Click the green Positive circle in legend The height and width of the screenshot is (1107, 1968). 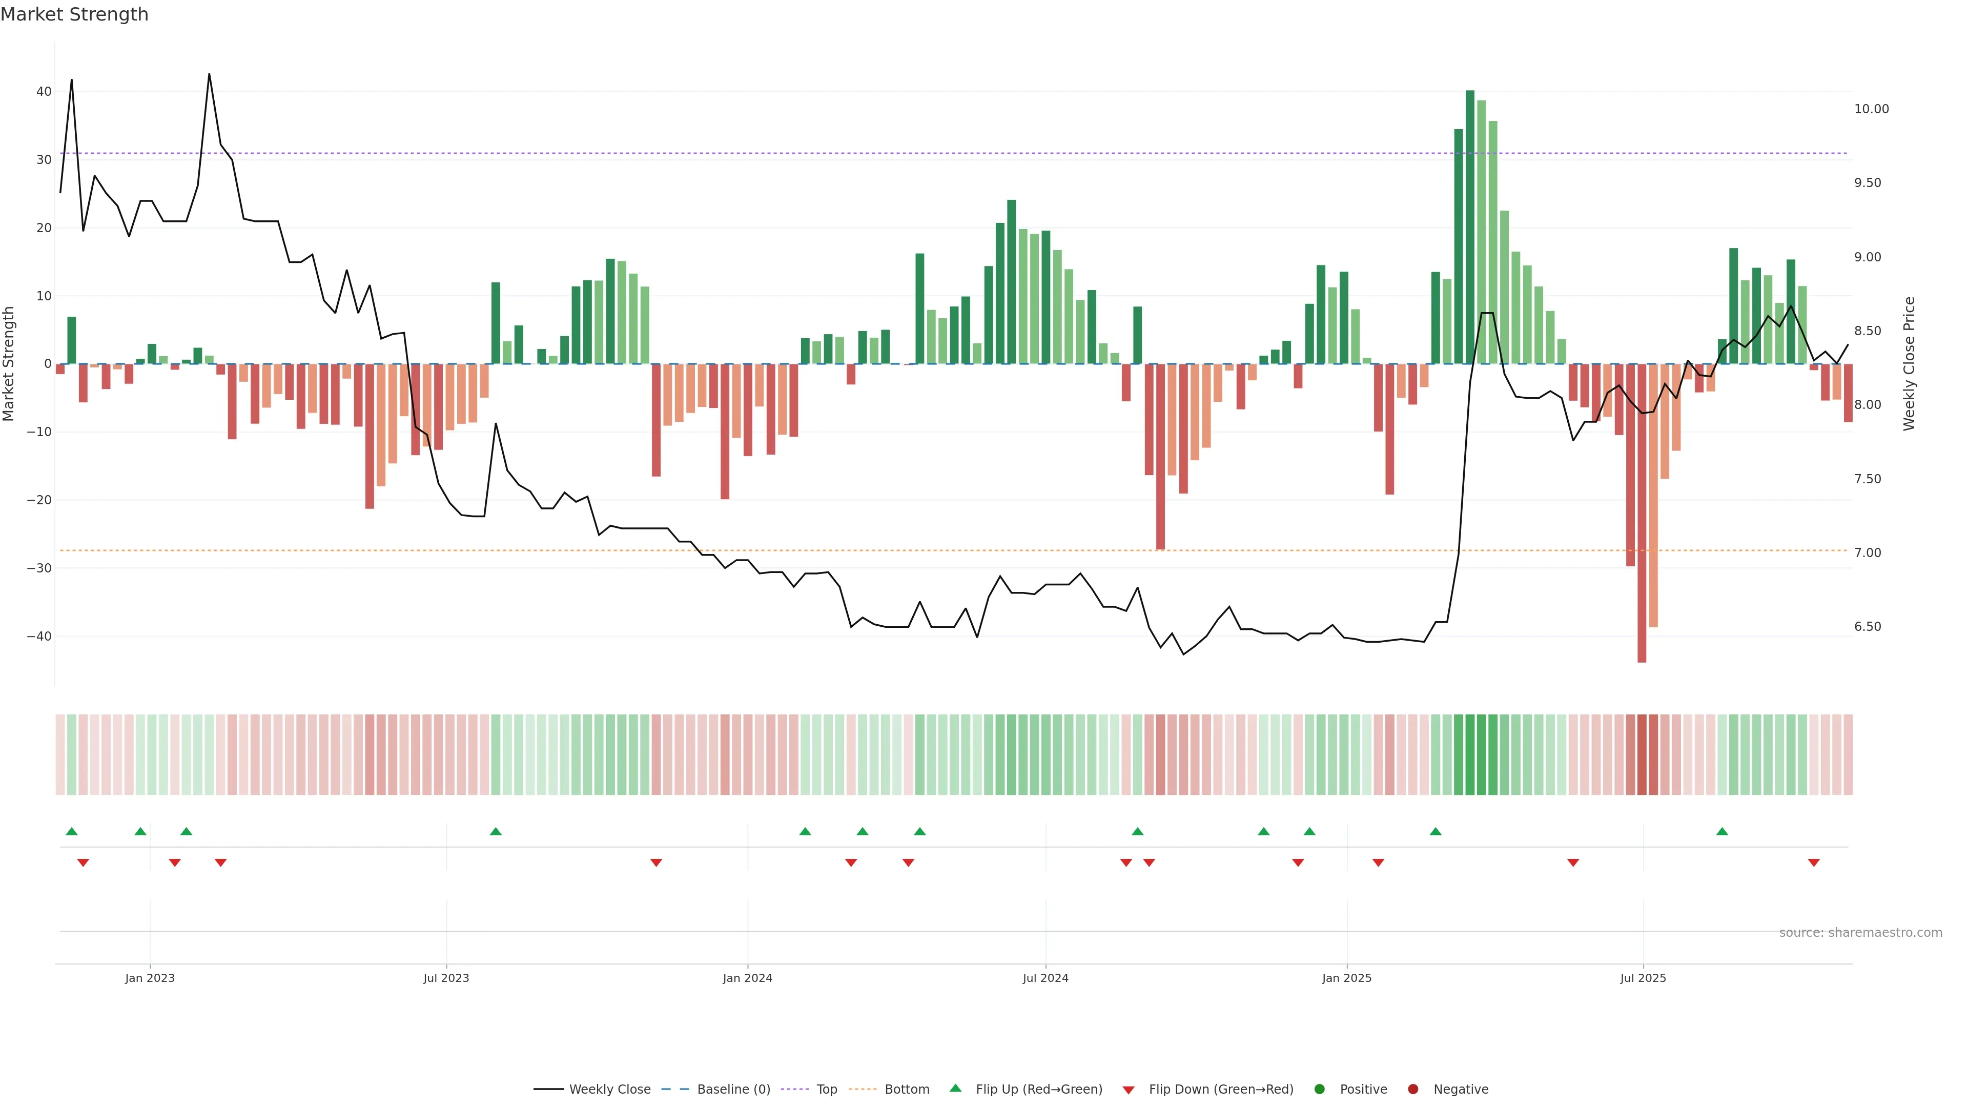coord(1319,1090)
